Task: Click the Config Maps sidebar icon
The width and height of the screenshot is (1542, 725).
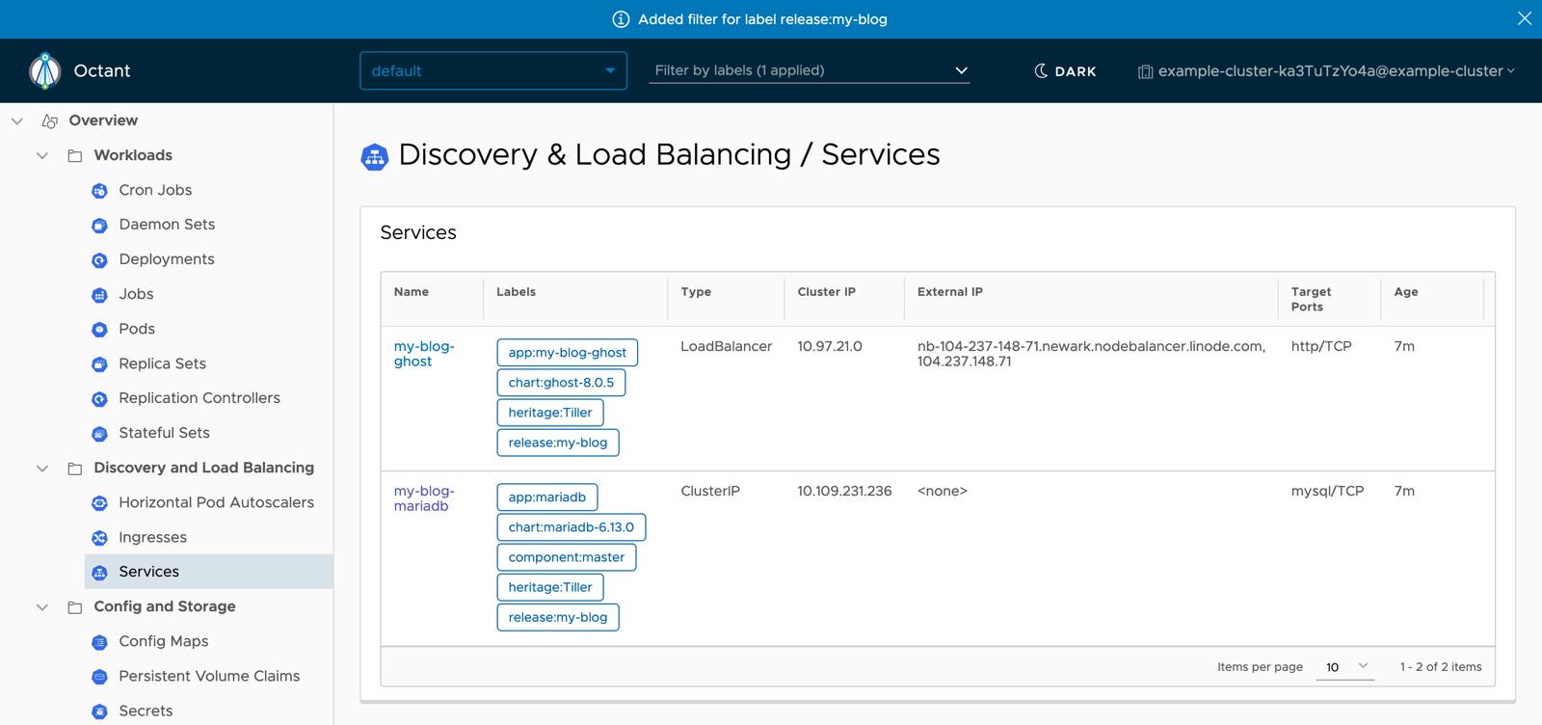Action: [99, 642]
